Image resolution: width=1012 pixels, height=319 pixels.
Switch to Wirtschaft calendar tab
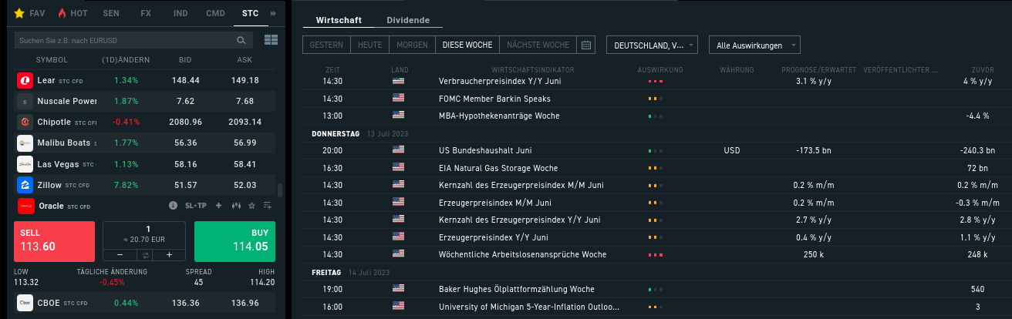point(339,20)
